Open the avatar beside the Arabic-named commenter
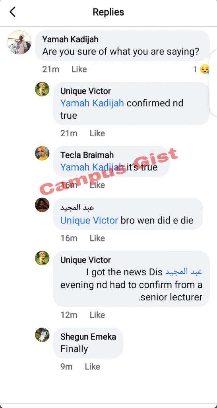This screenshot has width=217, height=408. click(42, 205)
